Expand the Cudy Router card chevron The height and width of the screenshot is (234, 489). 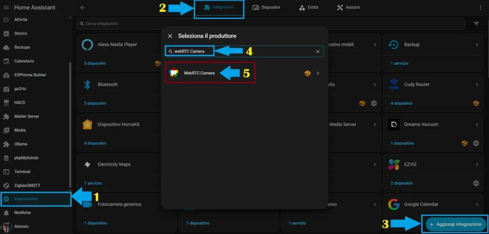[x=477, y=84]
